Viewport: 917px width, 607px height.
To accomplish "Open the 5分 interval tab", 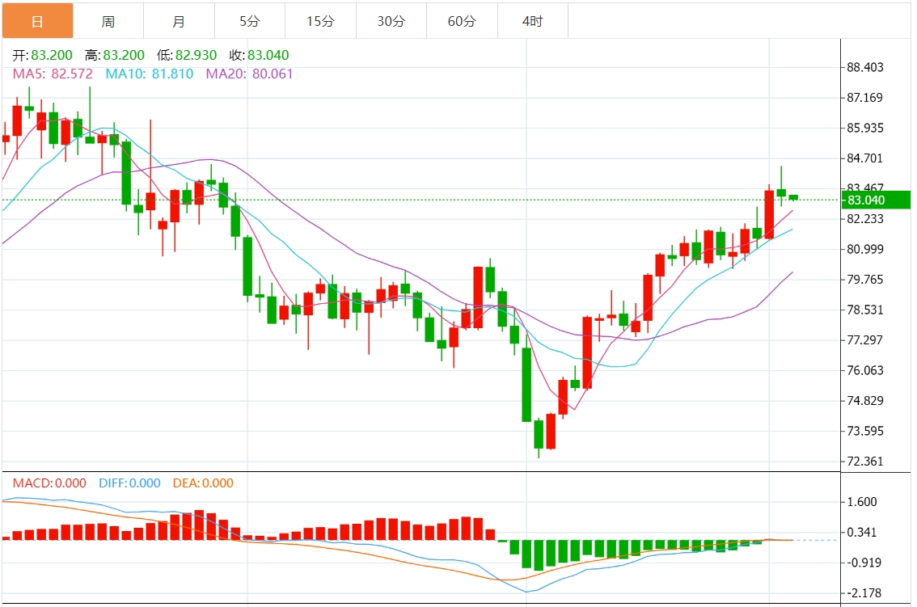I will (x=250, y=21).
